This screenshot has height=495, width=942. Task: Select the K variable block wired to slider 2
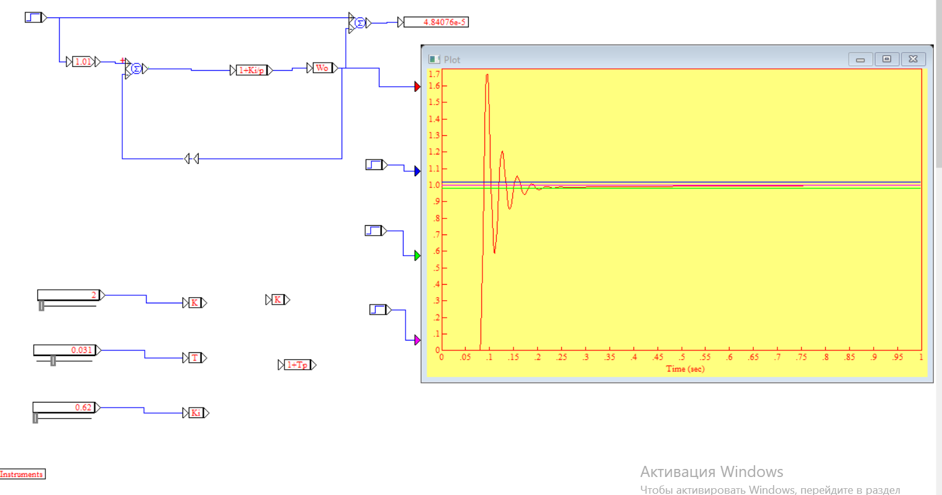click(195, 303)
